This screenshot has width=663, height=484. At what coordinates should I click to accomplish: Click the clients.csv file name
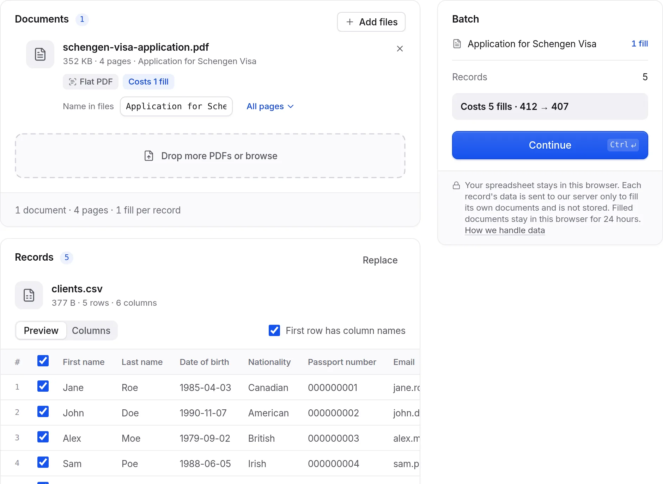[77, 289]
